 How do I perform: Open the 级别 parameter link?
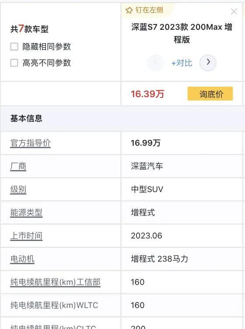click(x=18, y=189)
